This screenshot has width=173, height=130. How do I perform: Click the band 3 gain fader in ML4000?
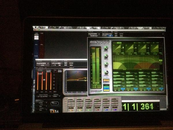tap(148, 48)
